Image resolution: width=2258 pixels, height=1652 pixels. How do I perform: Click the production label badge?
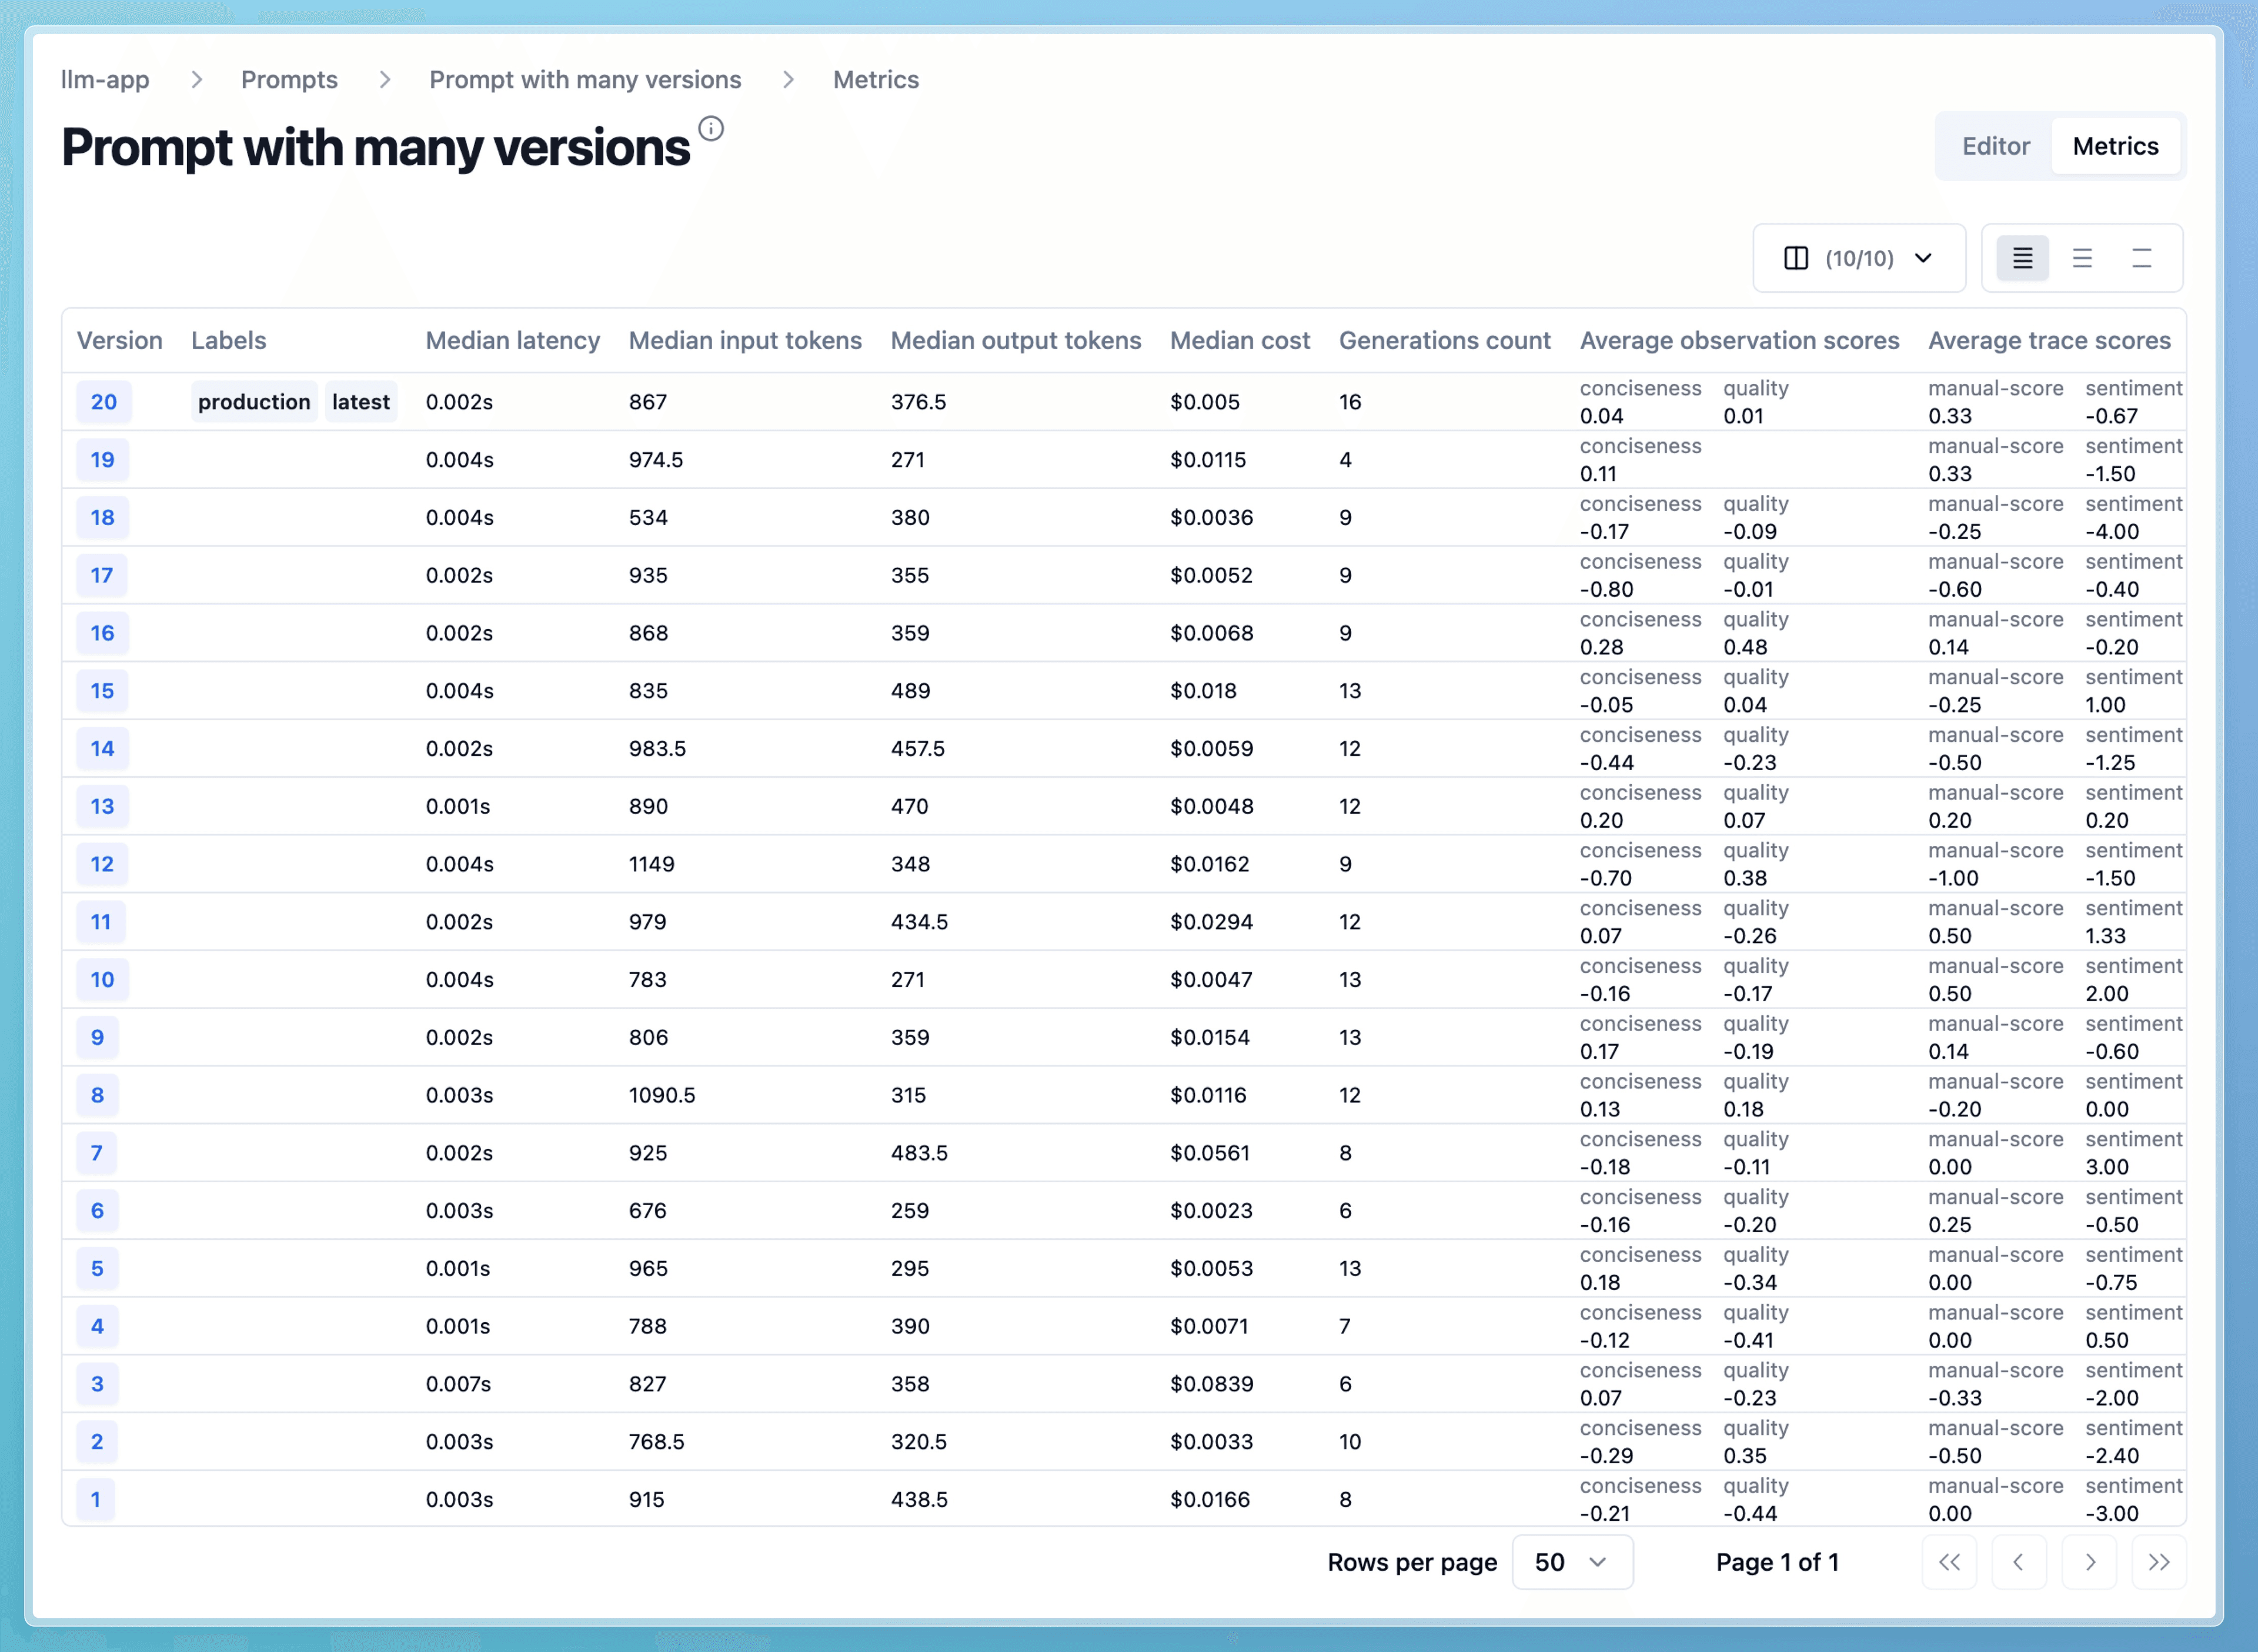click(253, 402)
